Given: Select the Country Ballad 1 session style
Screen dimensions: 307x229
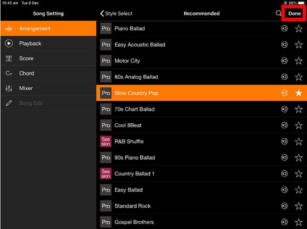Looking at the screenshot, I should click(x=134, y=174).
